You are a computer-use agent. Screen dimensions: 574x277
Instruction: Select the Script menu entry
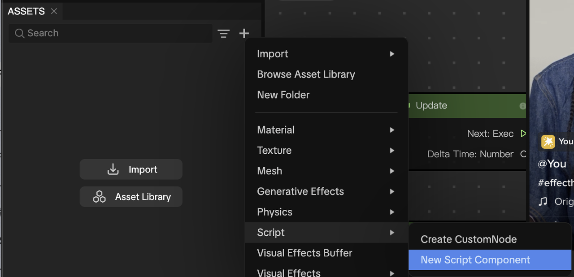[x=326, y=233]
